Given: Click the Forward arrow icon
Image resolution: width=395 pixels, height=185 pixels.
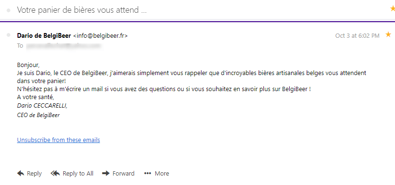Looking at the screenshot, I should [x=106, y=173].
